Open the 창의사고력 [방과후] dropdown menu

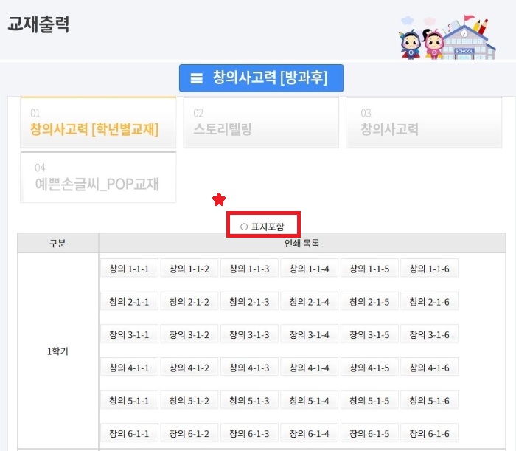click(x=261, y=78)
